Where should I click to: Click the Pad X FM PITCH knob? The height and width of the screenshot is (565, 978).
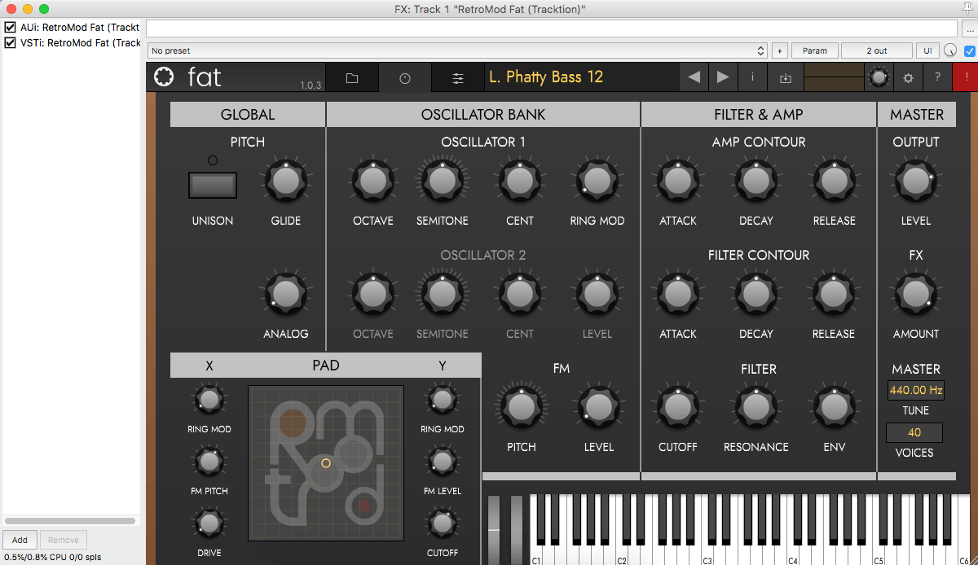click(x=209, y=462)
